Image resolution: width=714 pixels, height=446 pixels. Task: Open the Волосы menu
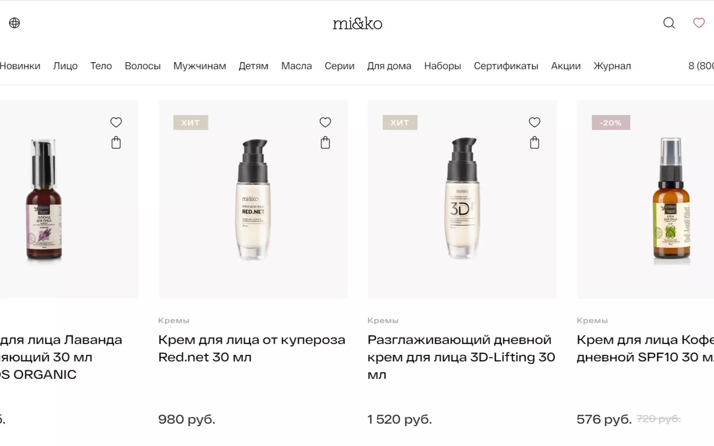142,66
